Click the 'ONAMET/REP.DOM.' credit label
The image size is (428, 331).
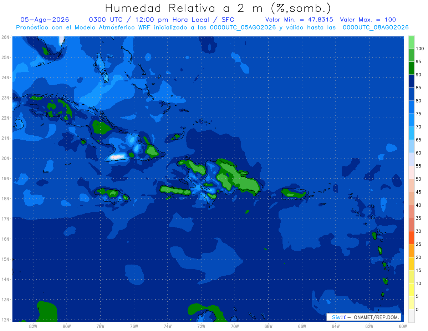pyautogui.click(x=377, y=317)
